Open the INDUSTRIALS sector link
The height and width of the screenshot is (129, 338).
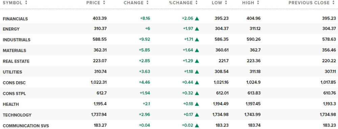16,40
